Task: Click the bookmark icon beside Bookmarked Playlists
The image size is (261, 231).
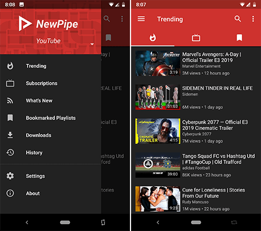Action: pyautogui.click(x=10, y=118)
